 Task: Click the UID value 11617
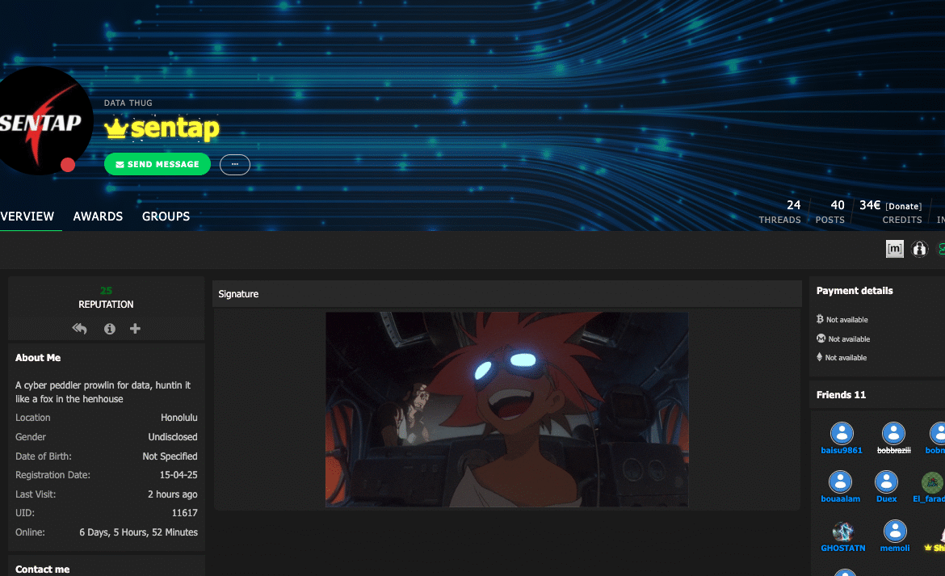[x=184, y=513]
